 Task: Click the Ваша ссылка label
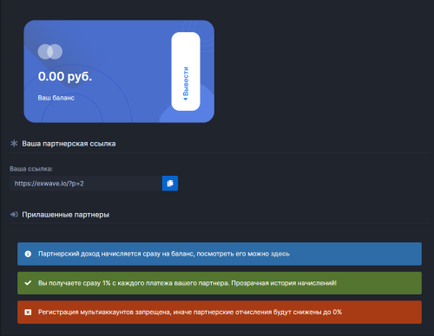(x=31, y=169)
